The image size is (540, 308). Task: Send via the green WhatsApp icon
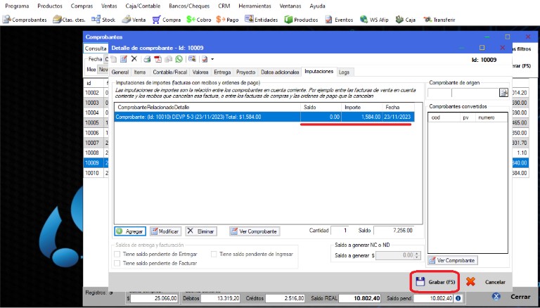(x=179, y=59)
